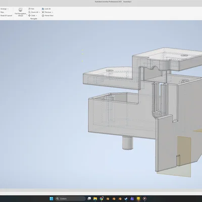Screen dimensions: 202x202
Task: Open File Explorer from taskbar
Action: coord(95,198)
